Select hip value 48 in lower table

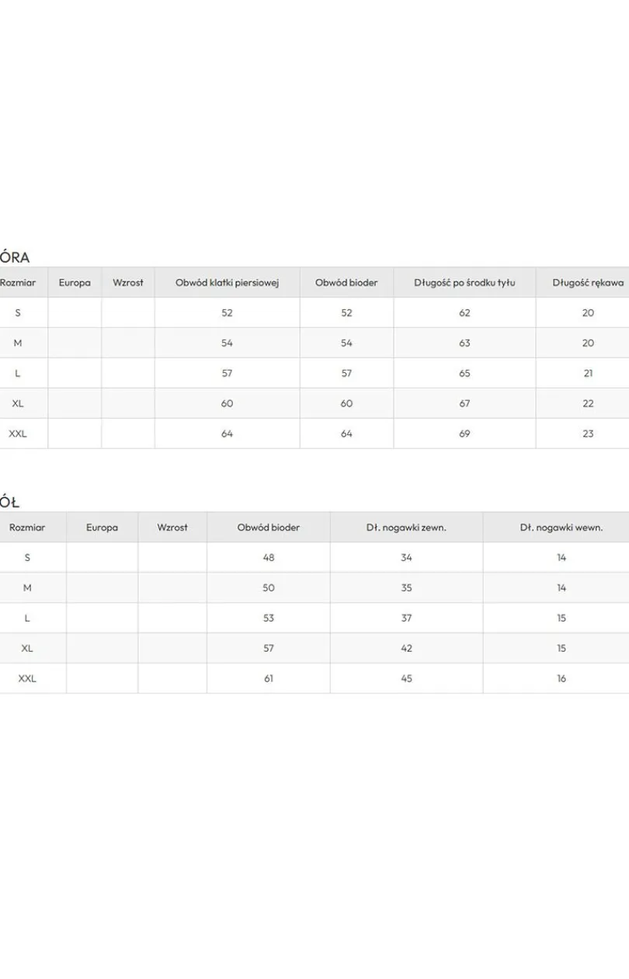pos(269,558)
